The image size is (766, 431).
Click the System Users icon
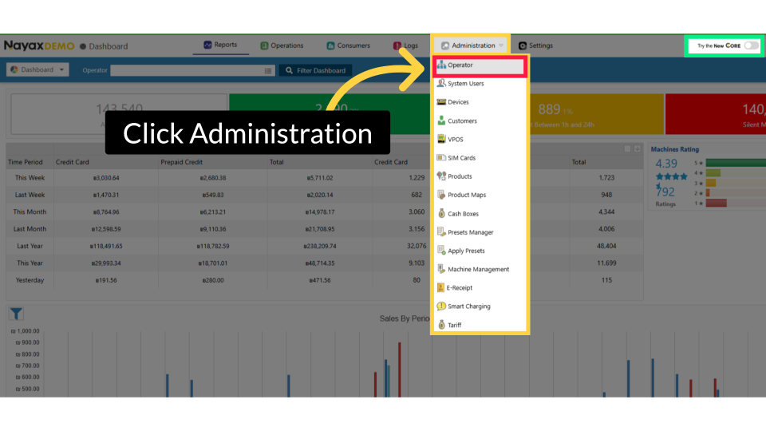(x=441, y=83)
